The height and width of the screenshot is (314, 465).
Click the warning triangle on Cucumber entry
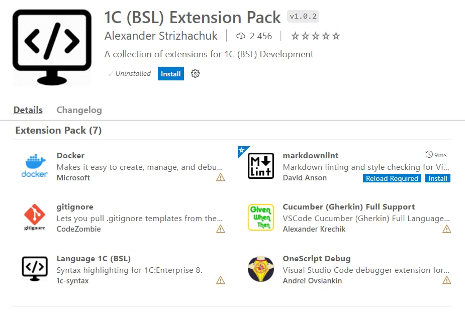[x=446, y=229]
